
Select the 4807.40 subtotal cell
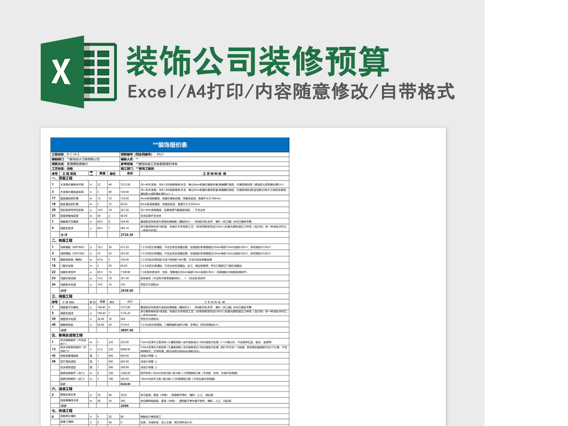coord(129,330)
